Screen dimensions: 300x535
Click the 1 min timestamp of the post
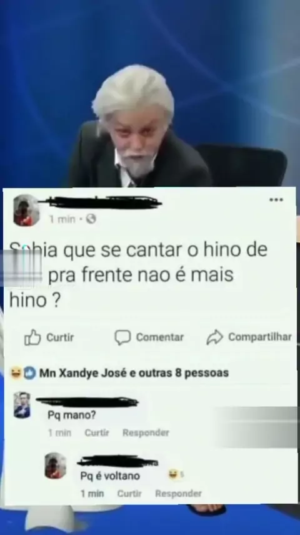(x=62, y=219)
